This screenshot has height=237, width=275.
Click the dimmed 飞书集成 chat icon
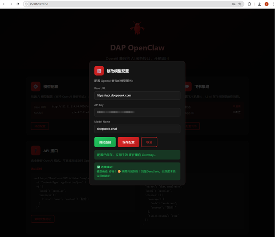point(188,86)
